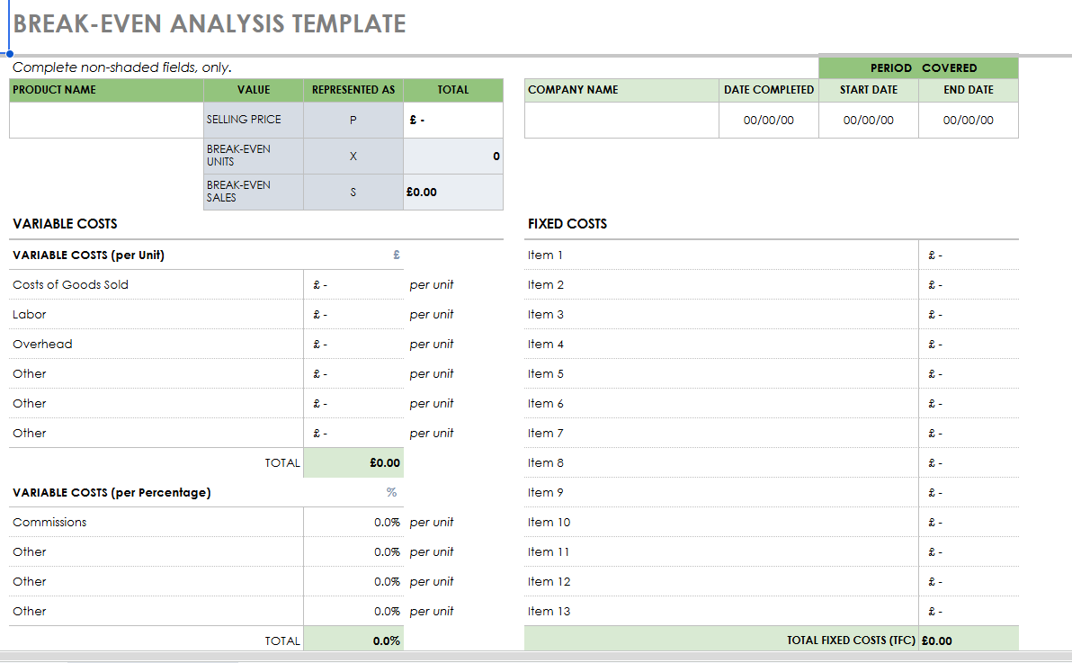Select the Break-Even Analysis Template title
Viewport: 1072px width, 663px height.
point(210,24)
